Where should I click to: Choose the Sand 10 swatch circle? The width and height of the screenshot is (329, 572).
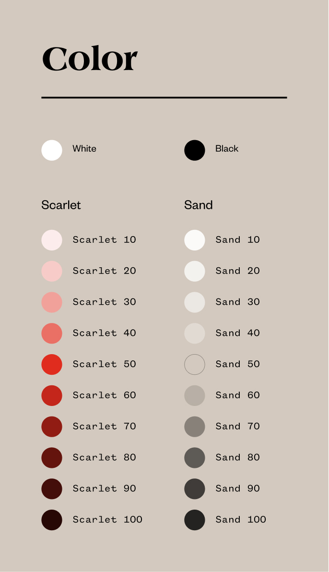coord(194,240)
